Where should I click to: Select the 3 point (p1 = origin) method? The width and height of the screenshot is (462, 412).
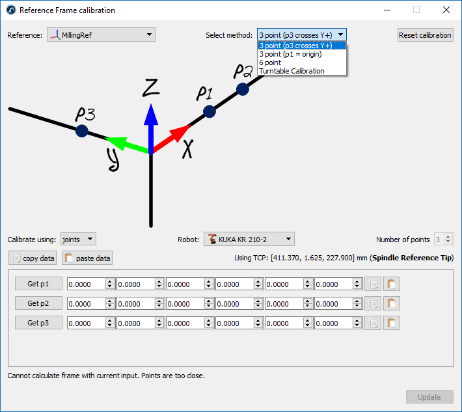point(290,54)
